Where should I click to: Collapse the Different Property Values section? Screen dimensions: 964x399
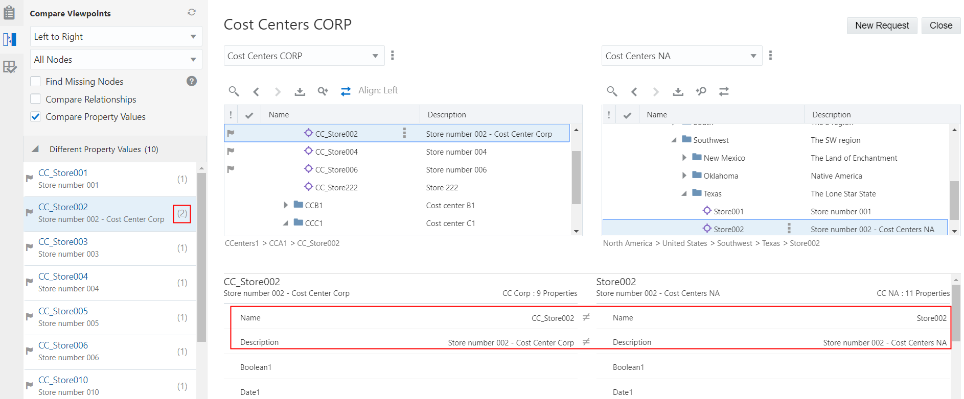tap(35, 149)
